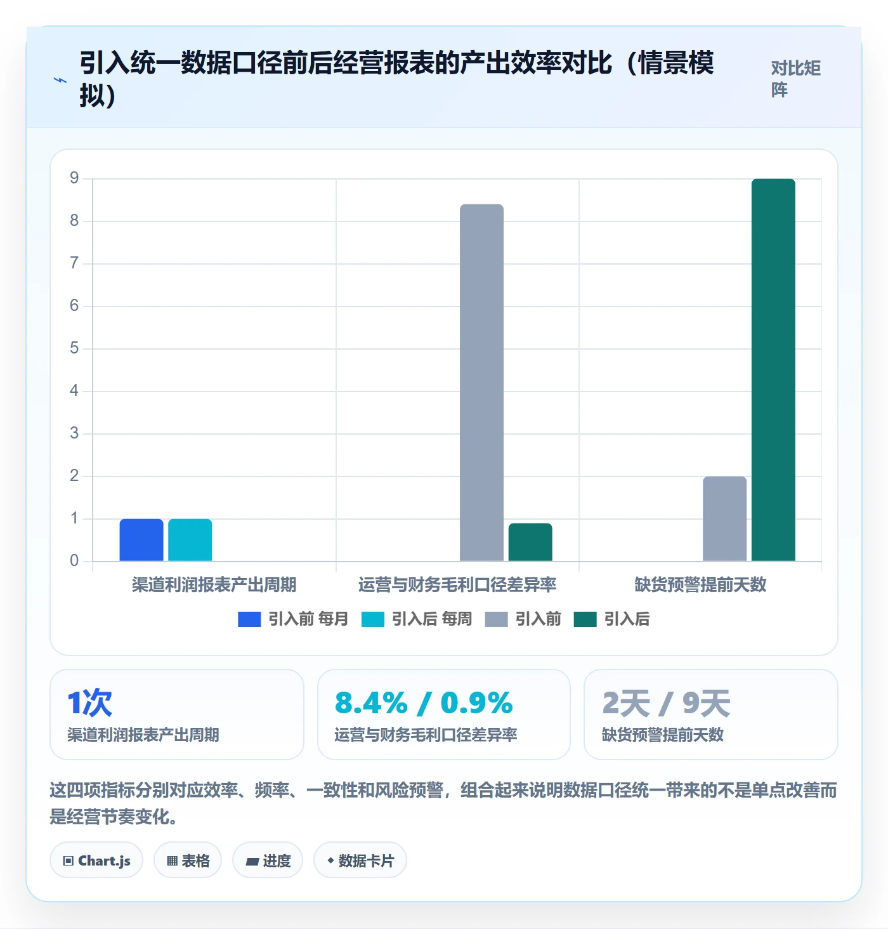Viewport: 888px width, 929px height.
Task: Click the cyan 引入后 每周 legend swatch
Action: coord(373,619)
